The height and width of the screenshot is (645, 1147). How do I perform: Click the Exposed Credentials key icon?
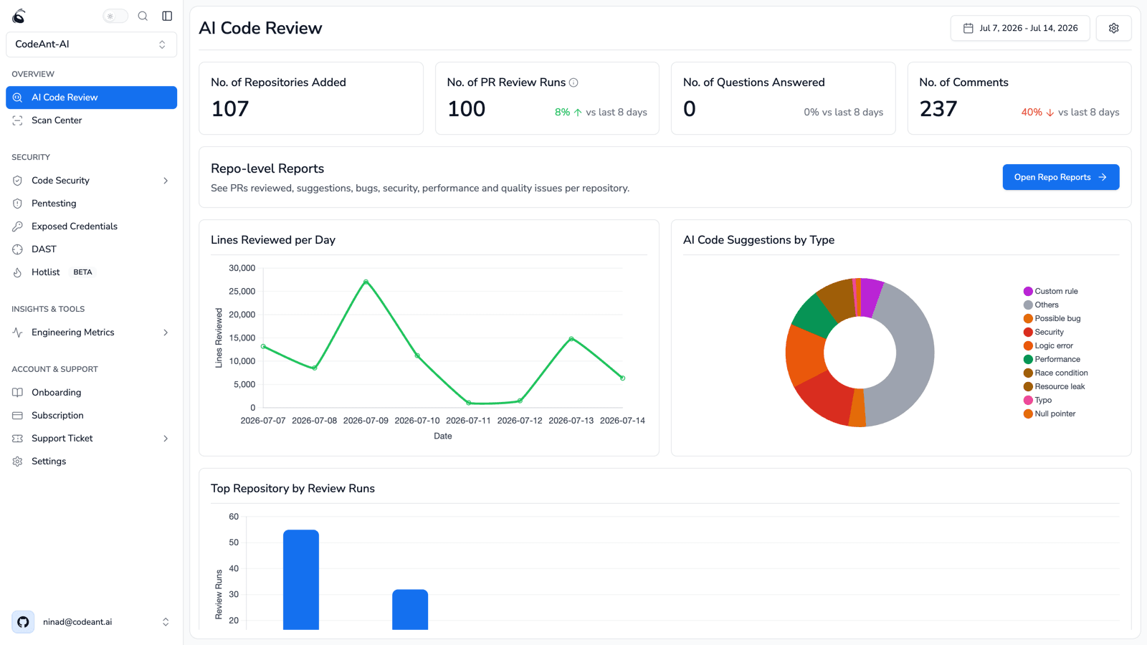(18, 226)
